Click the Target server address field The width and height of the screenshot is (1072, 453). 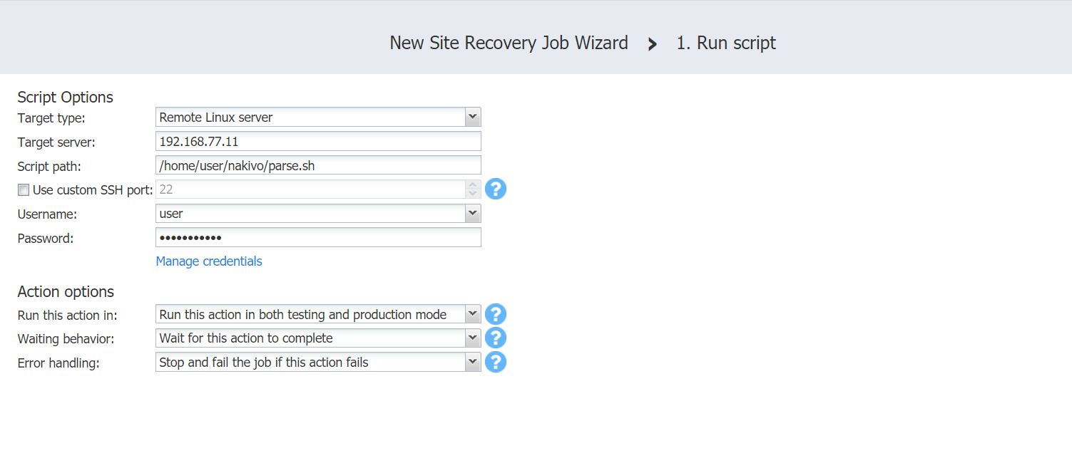tap(317, 141)
